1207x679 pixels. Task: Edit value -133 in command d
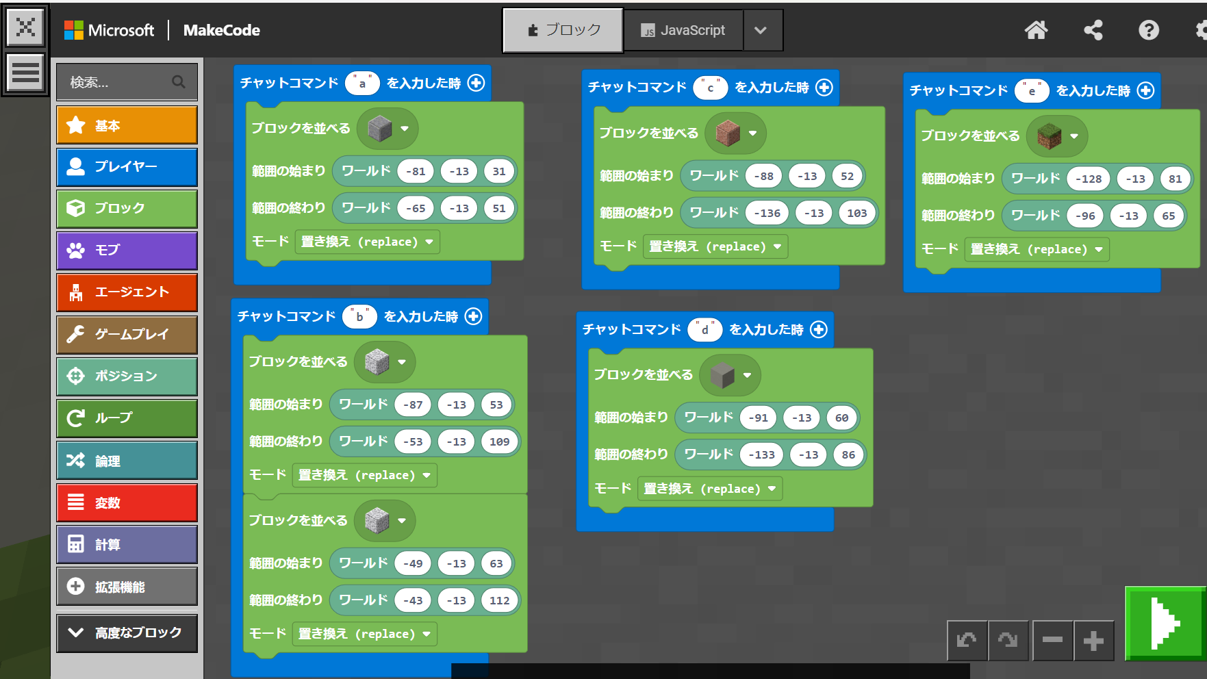click(762, 454)
